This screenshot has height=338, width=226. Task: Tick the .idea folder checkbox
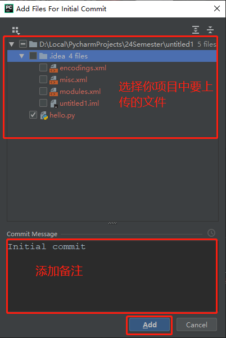(x=33, y=56)
